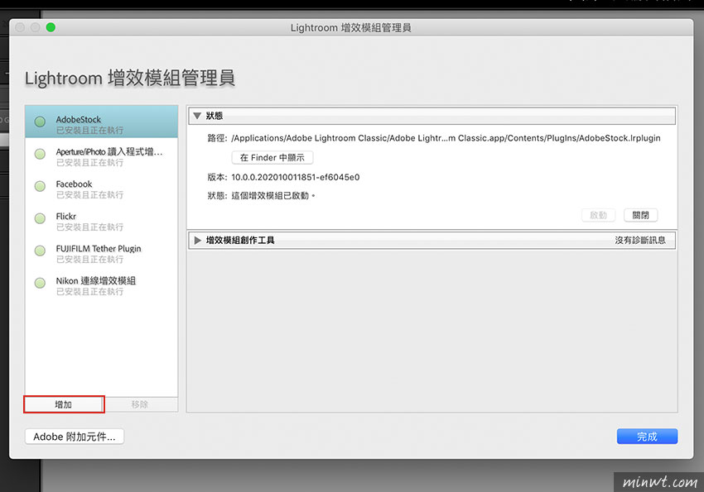Click the blue 完成 button
Screen dimensions: 704x492
pyautogui.click(x=647, y=437)
